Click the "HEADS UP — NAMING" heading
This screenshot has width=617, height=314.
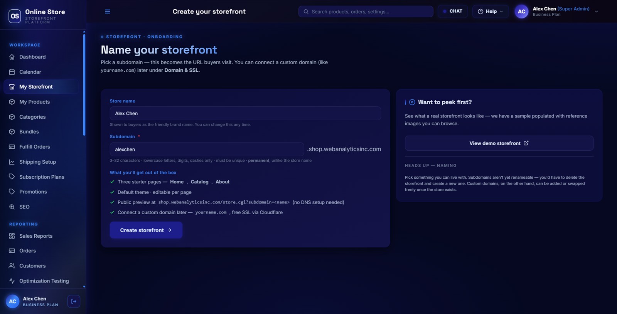click(x=431, y=166)
